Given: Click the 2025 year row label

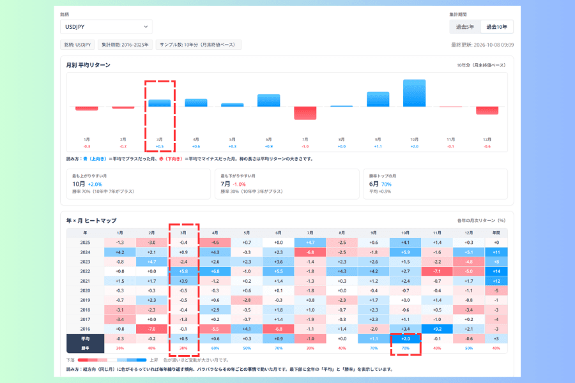Looking at the screenshot, I should [x=85, y=243].
